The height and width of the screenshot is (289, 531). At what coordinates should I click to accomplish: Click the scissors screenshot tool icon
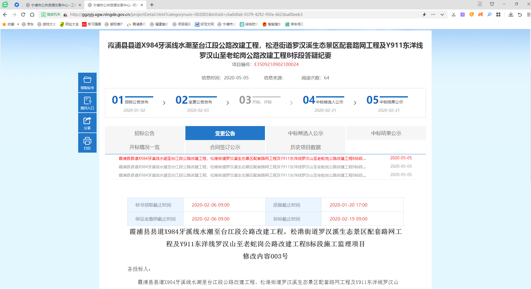(x=454, y=15)
